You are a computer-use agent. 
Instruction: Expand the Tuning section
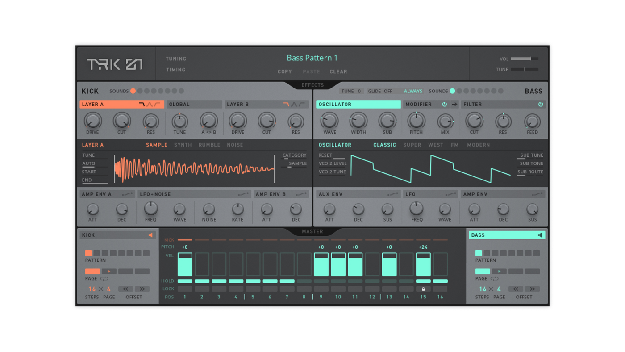176,59
